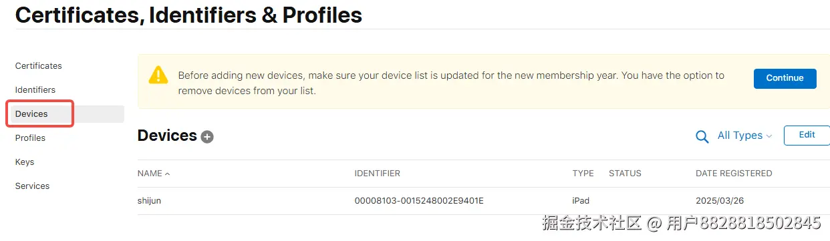
Task: Sort by the NAME column arrow
Action: (168, 174)
